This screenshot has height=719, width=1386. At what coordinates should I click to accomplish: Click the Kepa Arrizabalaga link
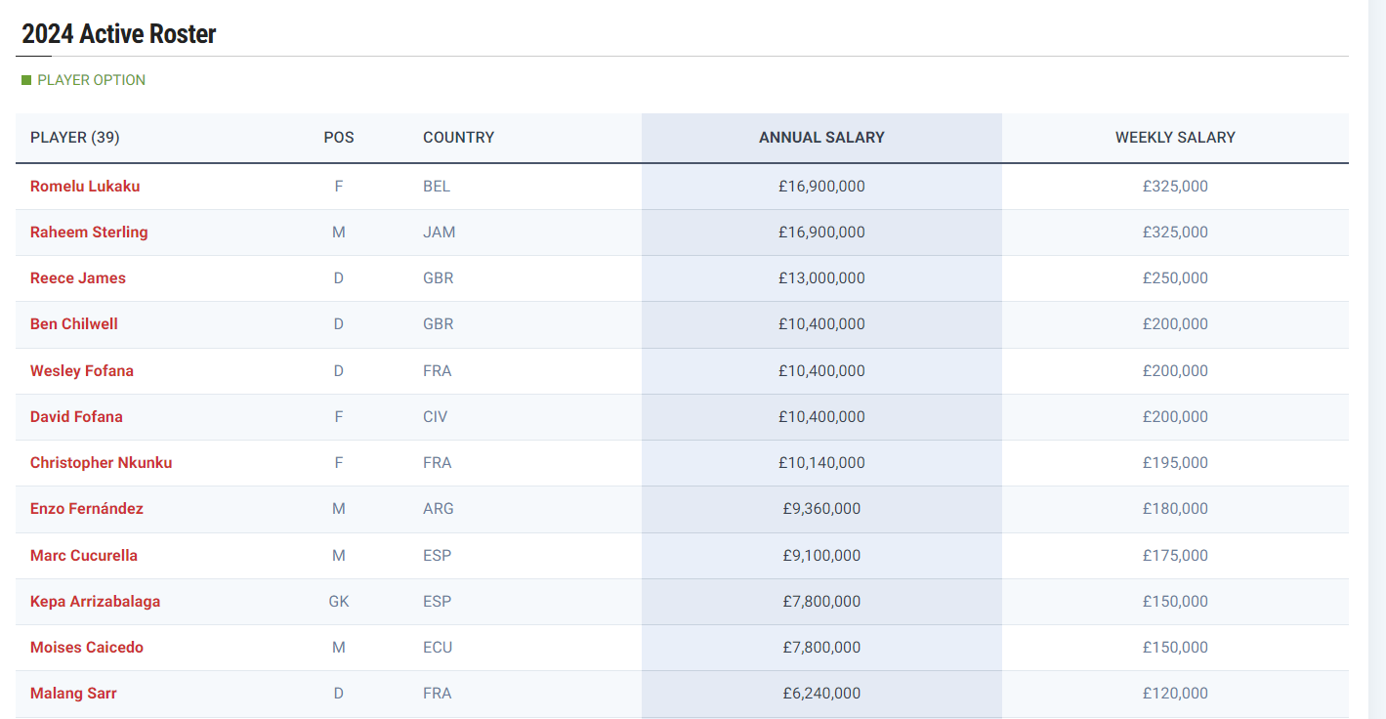pyautogui.click(x=95, y=602)
